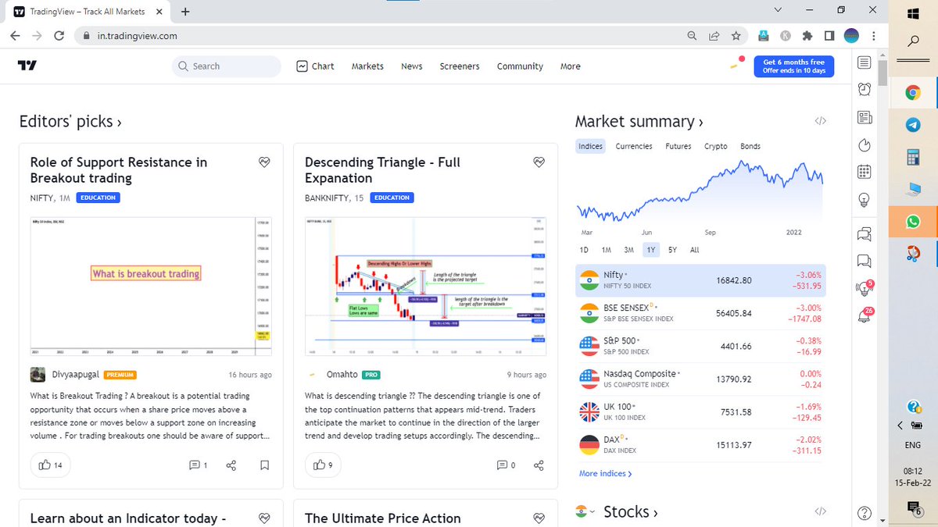
Task: Bookmark this page with the star icon
Action: 736,36
